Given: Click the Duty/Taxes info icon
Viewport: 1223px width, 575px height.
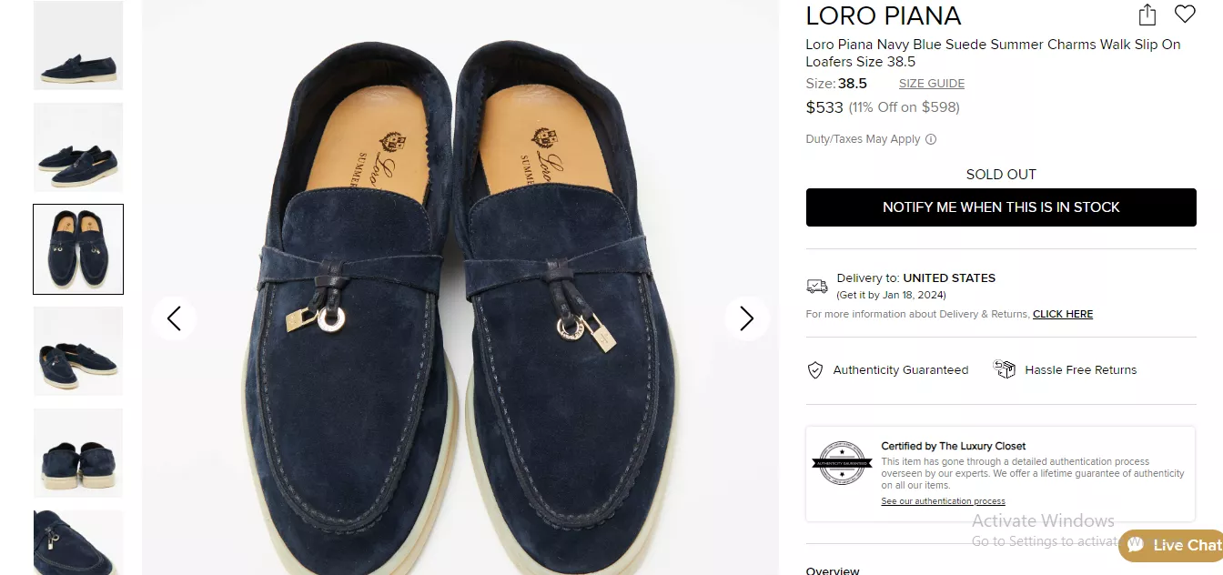Looking at the screenshot, I should pyautogui.click(x=930, y=139).
